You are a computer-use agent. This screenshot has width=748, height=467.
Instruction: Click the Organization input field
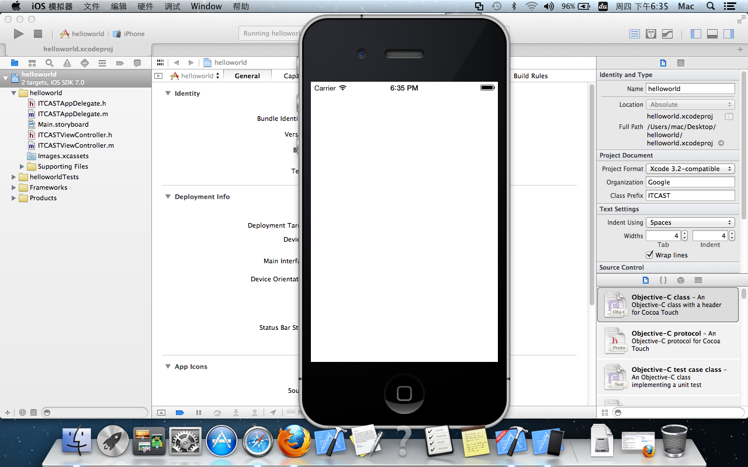(690, 182)
